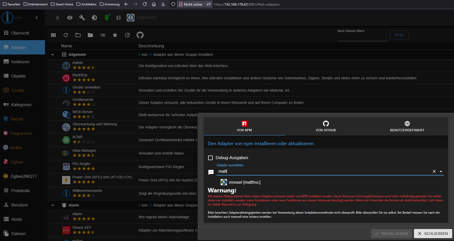Open system settings wrench icon
The height and width of the screenshot is (241, 454).
pos(82,18)
